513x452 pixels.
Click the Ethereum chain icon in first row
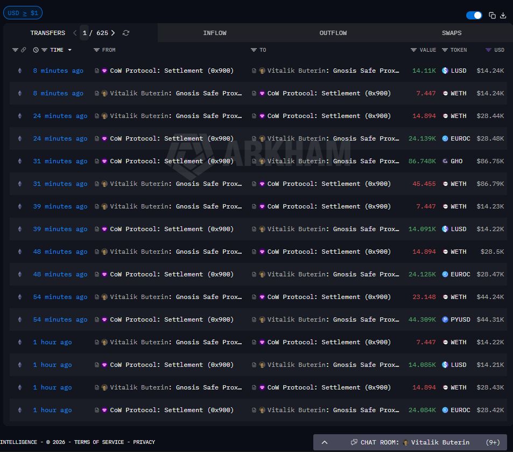20,71
